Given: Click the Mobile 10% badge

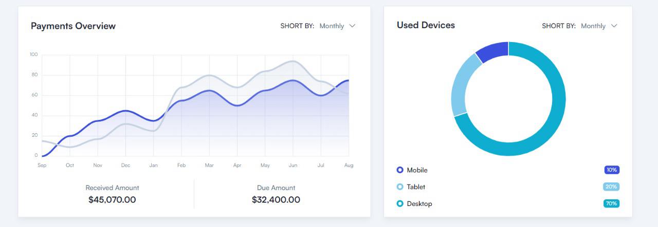Looking at the screenshot, I should (x=612, y=170).
